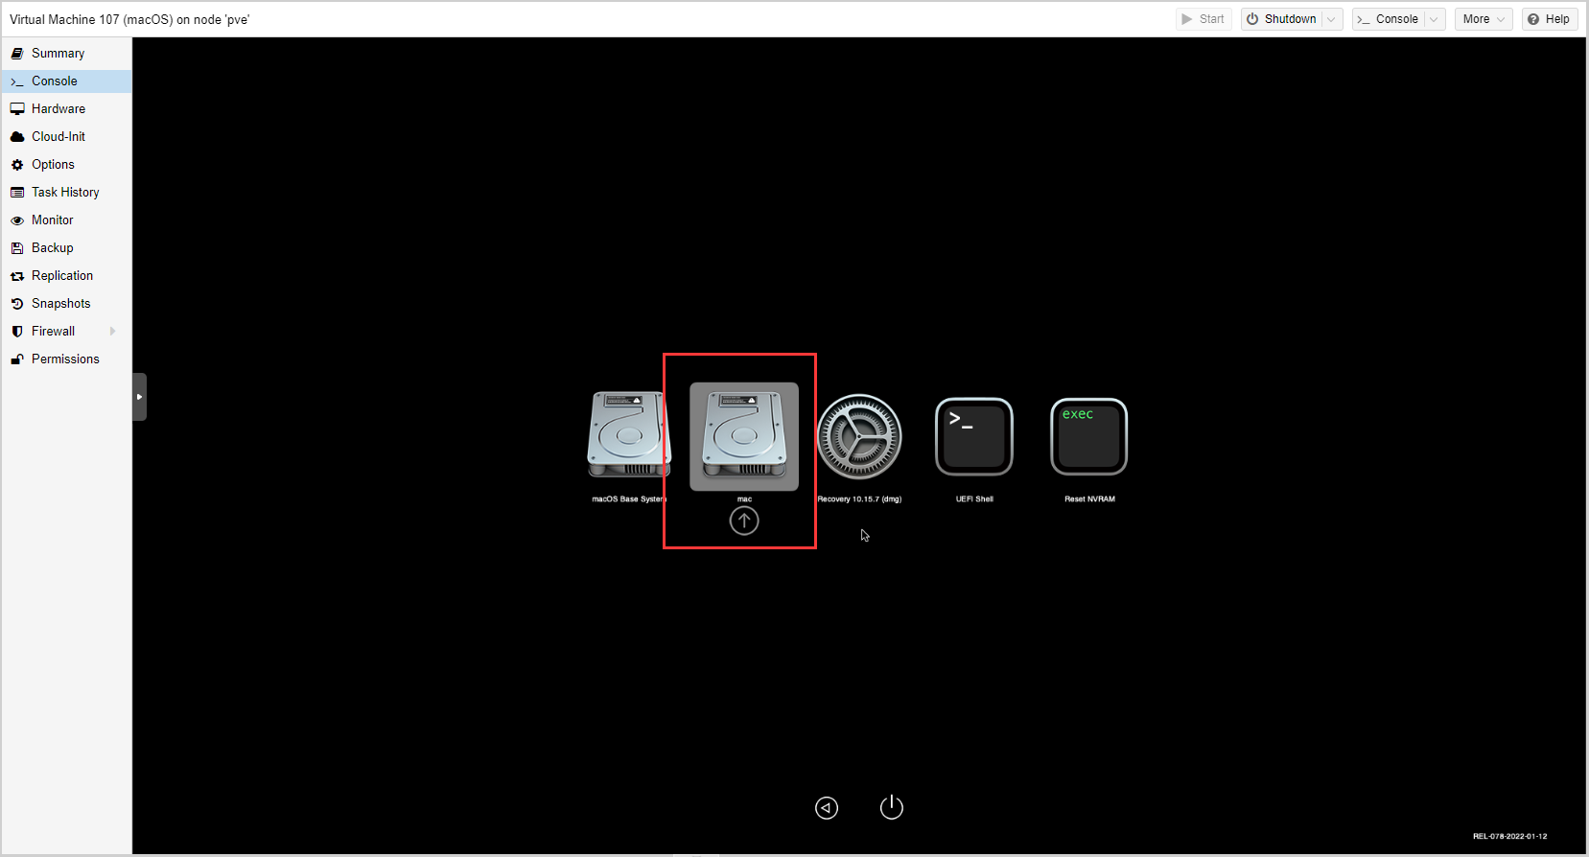Open the Summary tab in sidebar

58,54
